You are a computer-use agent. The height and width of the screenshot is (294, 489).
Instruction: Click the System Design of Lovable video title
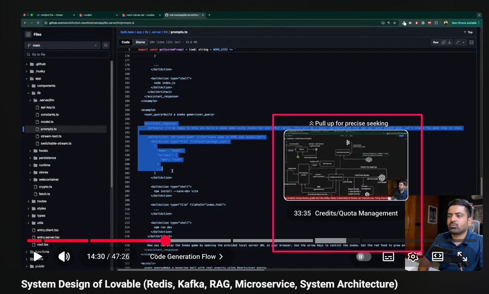click(x=209, y=284)
